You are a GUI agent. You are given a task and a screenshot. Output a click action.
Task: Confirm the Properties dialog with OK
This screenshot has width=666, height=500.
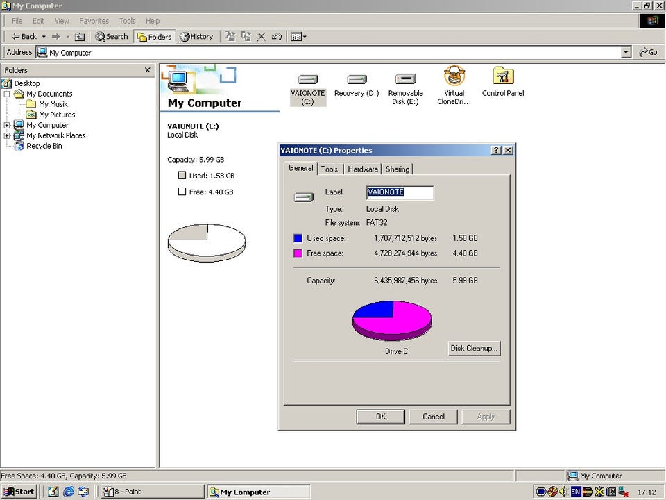381,417
